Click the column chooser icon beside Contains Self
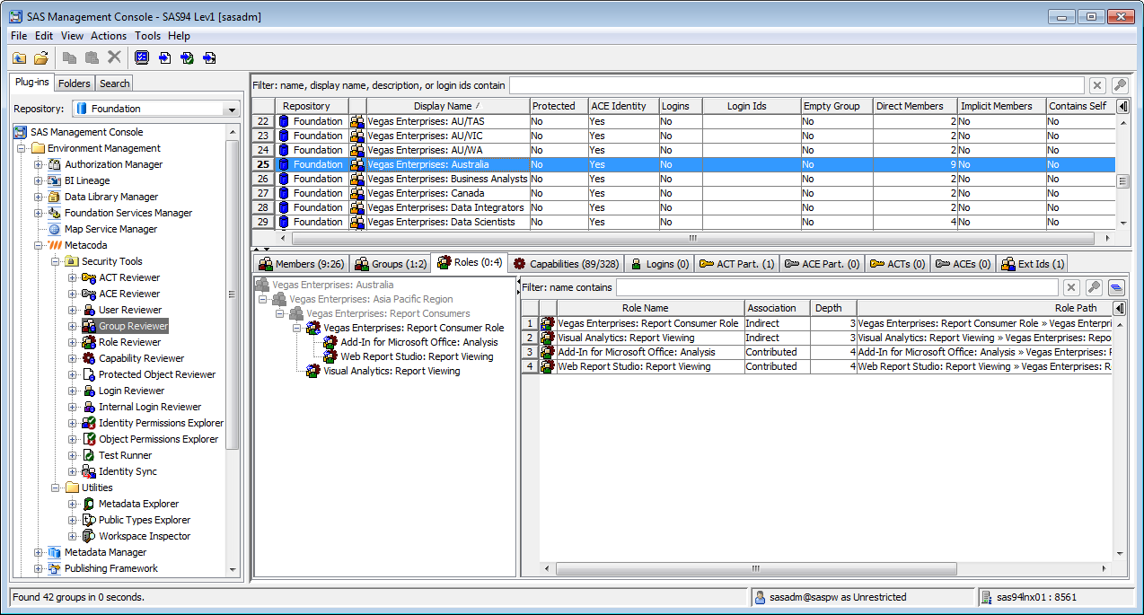 click(1122, 106)
